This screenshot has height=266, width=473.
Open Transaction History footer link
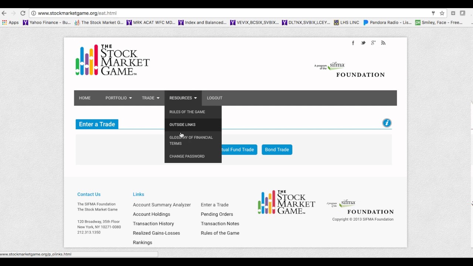pos(153,224)
